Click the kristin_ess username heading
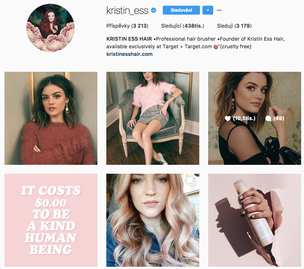 [127, 10]
